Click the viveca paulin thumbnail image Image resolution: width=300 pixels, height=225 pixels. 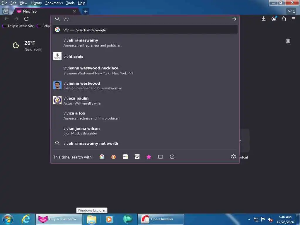click(x=57, y=100)
